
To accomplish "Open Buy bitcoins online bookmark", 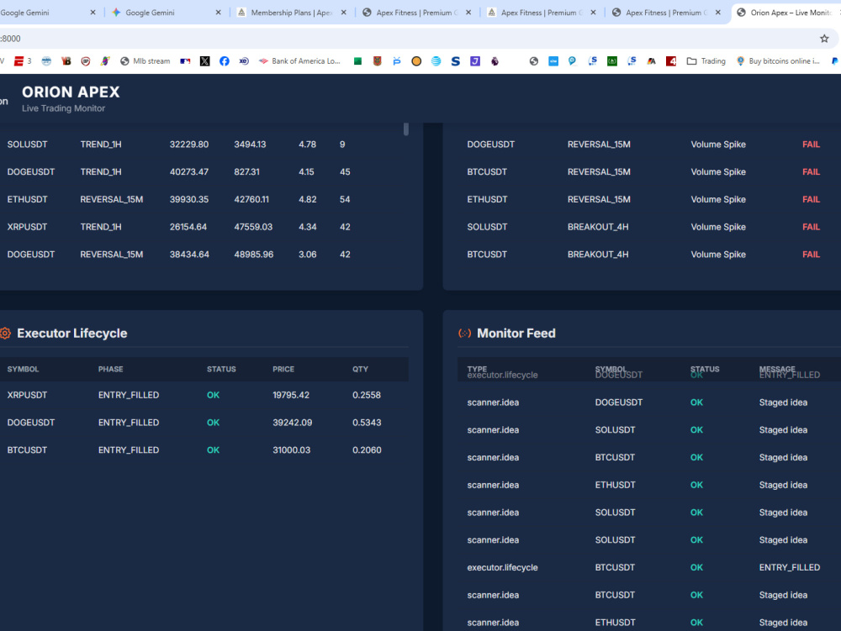I will pyautogui.click(x=778, y=61).
